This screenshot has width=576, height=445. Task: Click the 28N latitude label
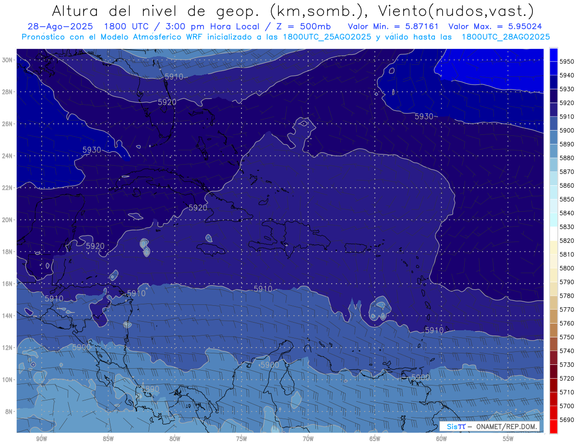pyautogui.click(x=7, y=92)
